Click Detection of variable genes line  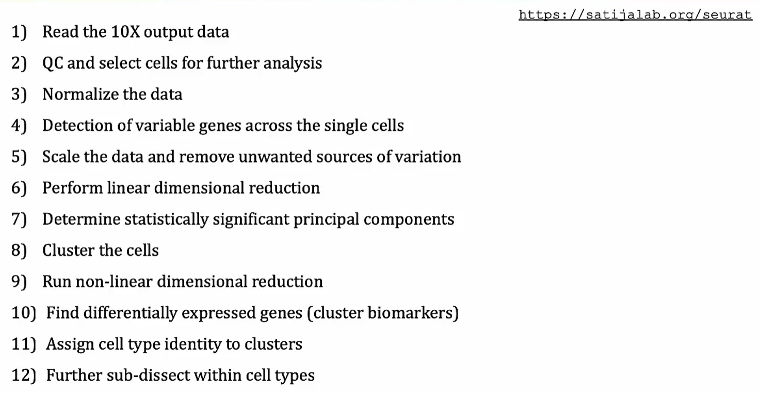[223, 125]
